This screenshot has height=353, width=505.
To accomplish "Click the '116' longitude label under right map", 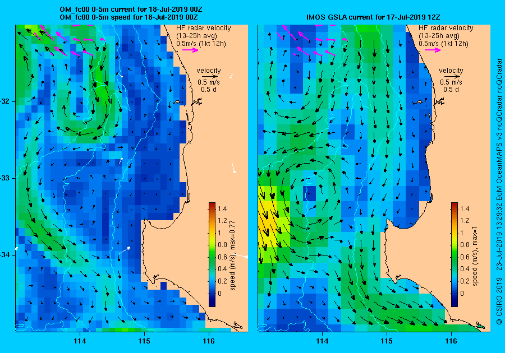I will (x=451, y=341).
